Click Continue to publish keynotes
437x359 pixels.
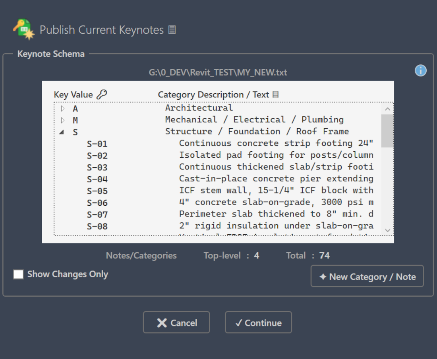coord(258,322)
